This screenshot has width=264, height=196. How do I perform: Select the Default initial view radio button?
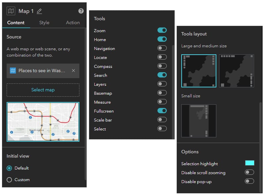(9, 168)
